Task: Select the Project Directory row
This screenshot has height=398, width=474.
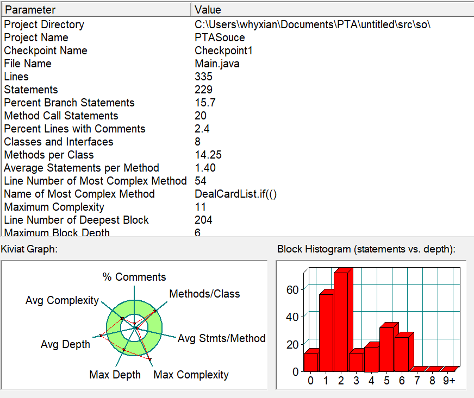Action: 237,24
